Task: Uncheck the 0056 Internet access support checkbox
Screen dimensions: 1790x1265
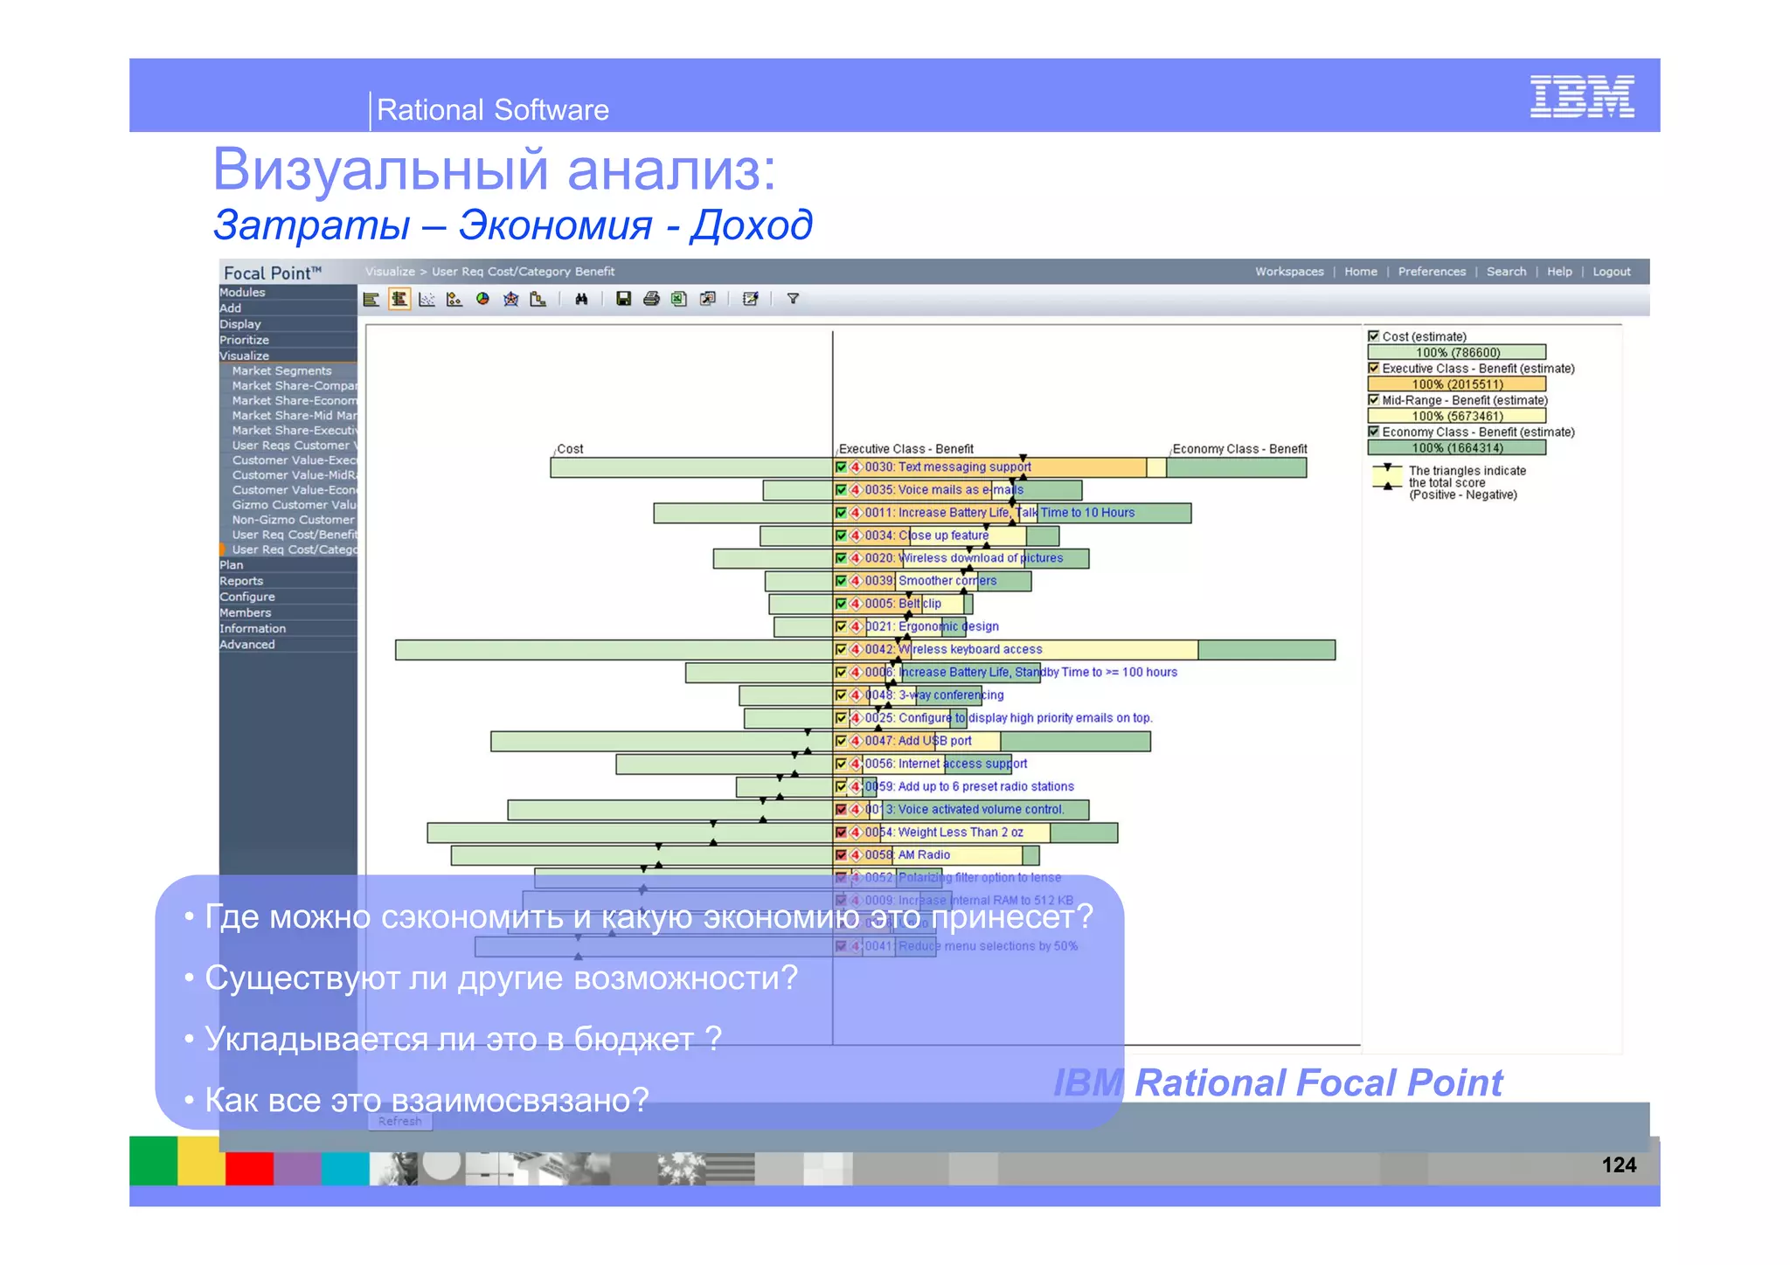Action: [841, 764]
